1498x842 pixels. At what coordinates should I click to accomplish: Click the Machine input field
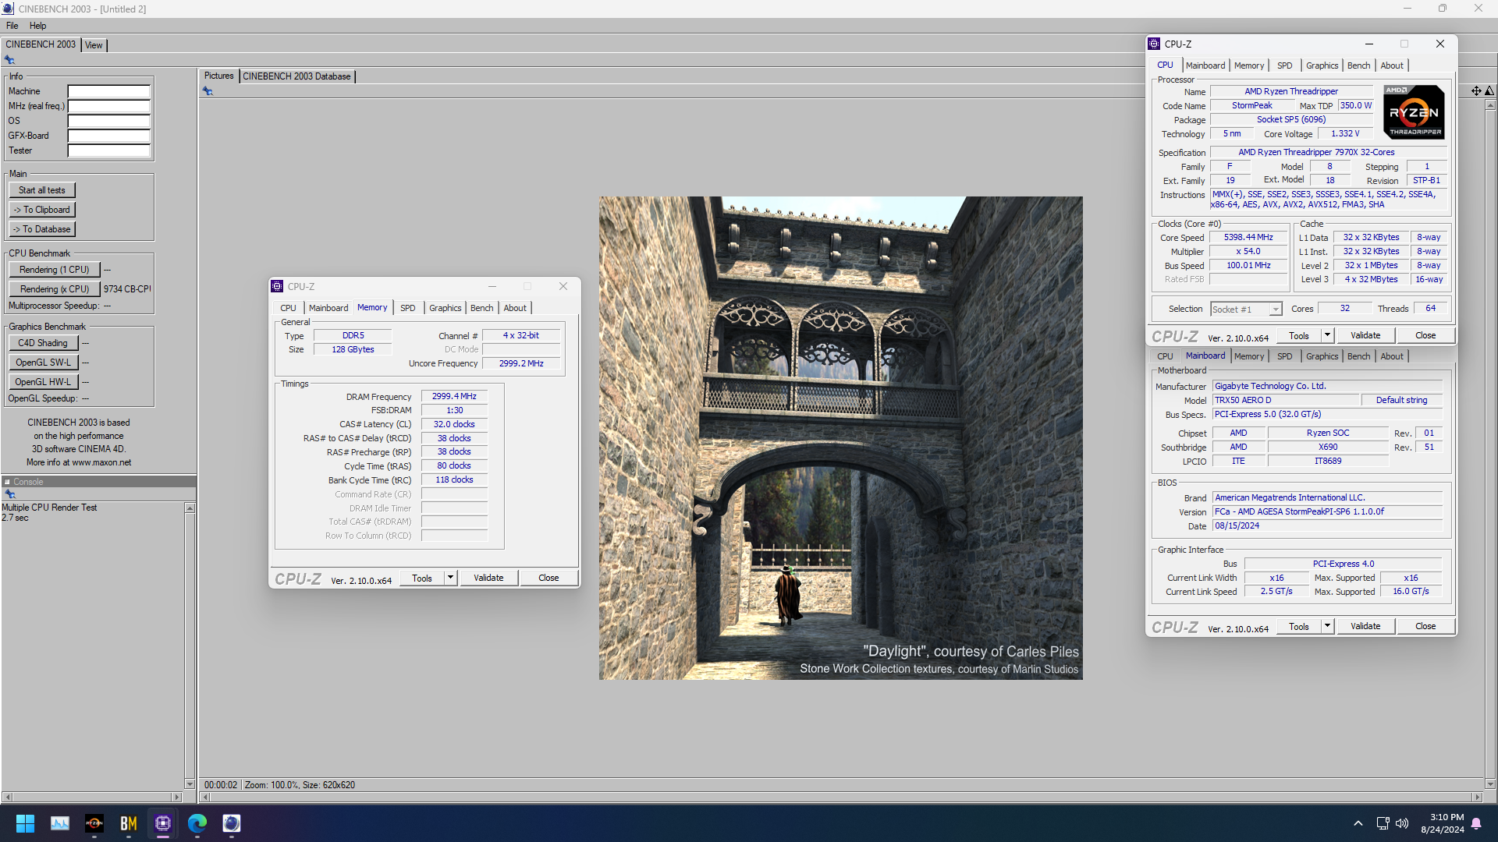tap(108, 91)
